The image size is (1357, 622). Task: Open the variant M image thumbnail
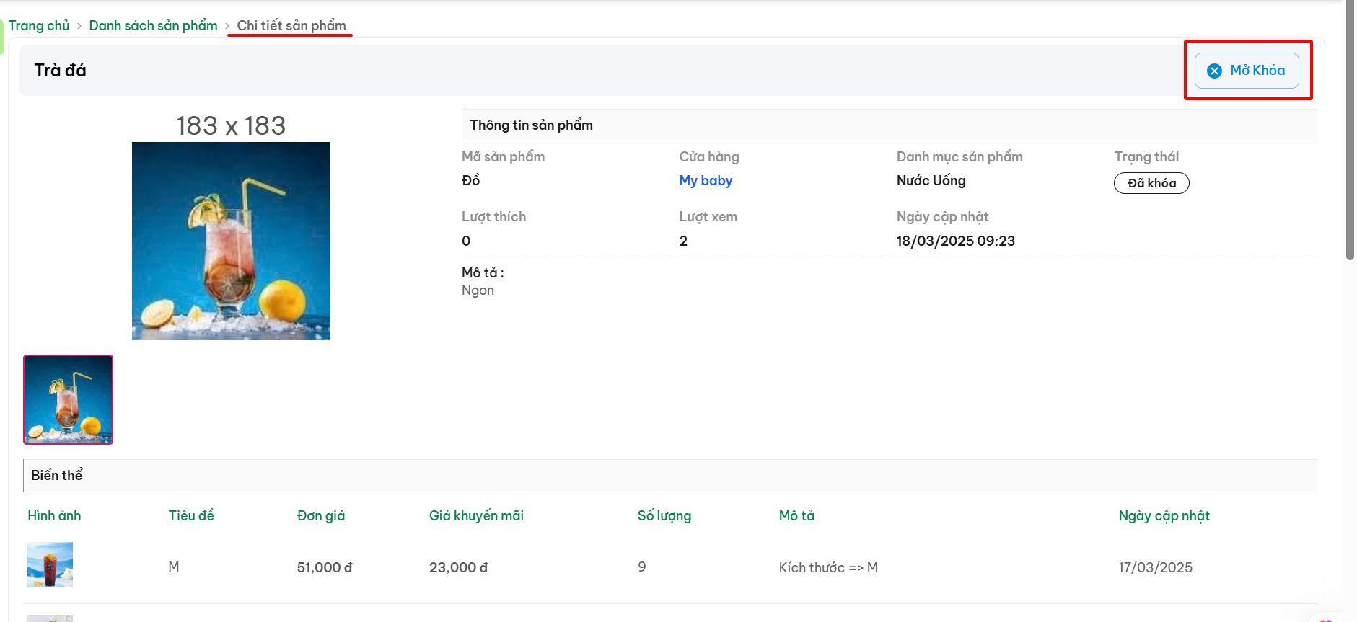(50, 564)
